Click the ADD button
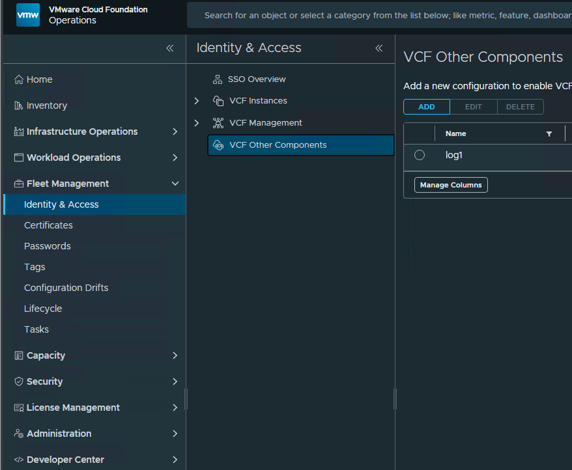The height and width of the screenshot is (470, 572). pos(427,107)
